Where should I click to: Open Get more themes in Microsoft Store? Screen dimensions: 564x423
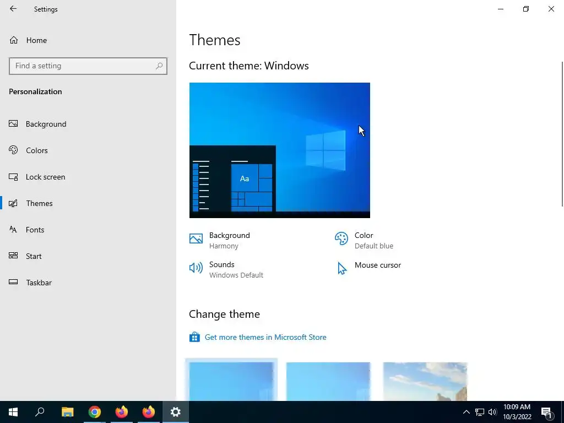[x=265, y=338]
